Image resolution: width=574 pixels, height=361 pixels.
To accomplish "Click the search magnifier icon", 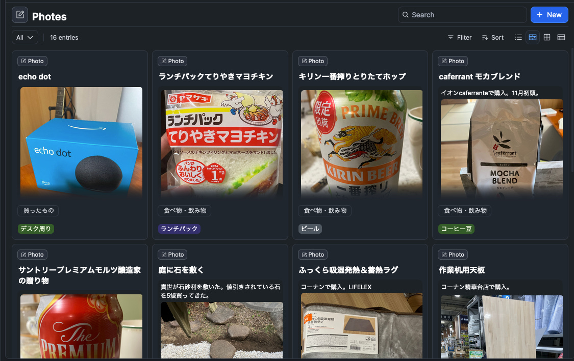I will coord(405,15).
